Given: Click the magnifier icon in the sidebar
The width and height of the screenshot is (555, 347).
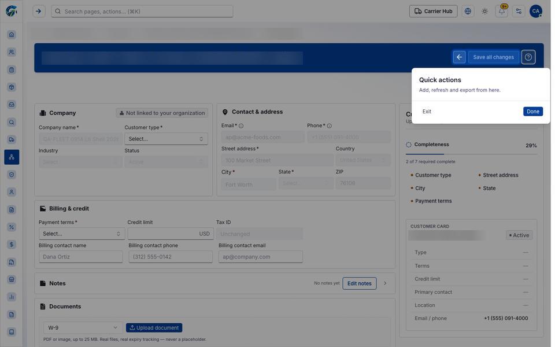Looking at the screenshot, I should click(x=12, y=122).
